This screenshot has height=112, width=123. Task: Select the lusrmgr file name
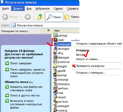tap(62, 75)
